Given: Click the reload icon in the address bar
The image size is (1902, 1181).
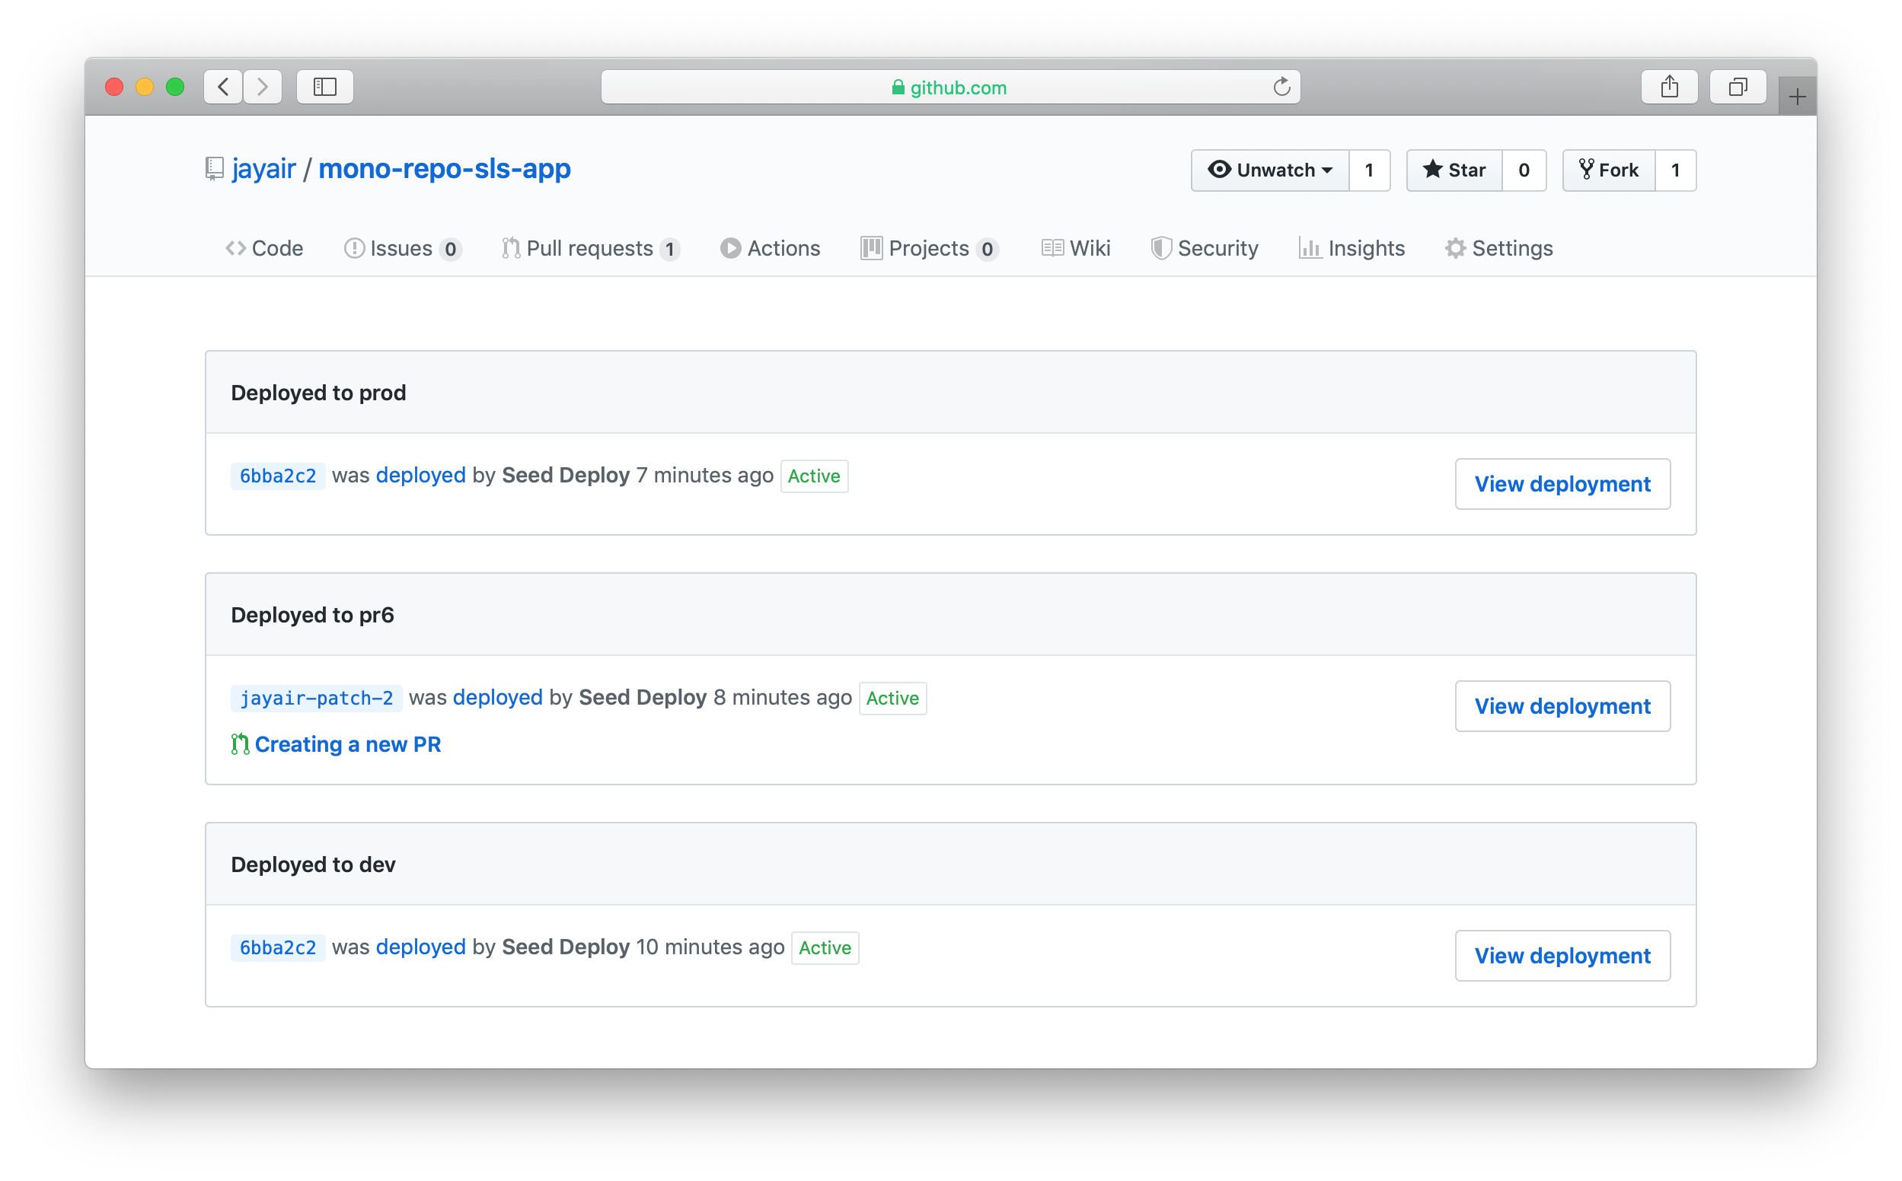Looking at the screenshot, I should pos(1281,87).
